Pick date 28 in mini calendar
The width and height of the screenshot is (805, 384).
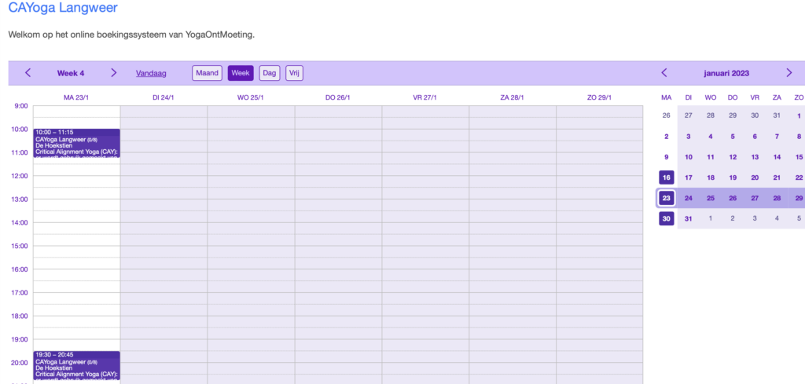[x=777, y=198]
